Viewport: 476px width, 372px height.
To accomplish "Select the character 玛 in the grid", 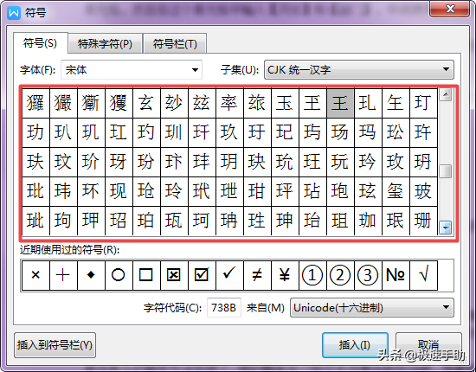I will (368, 132).
